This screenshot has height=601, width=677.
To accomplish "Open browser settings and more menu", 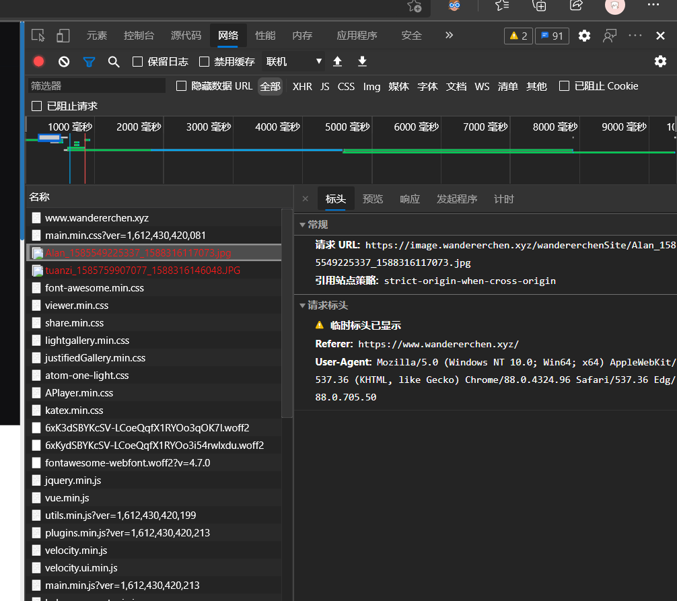I will (653, 5).
